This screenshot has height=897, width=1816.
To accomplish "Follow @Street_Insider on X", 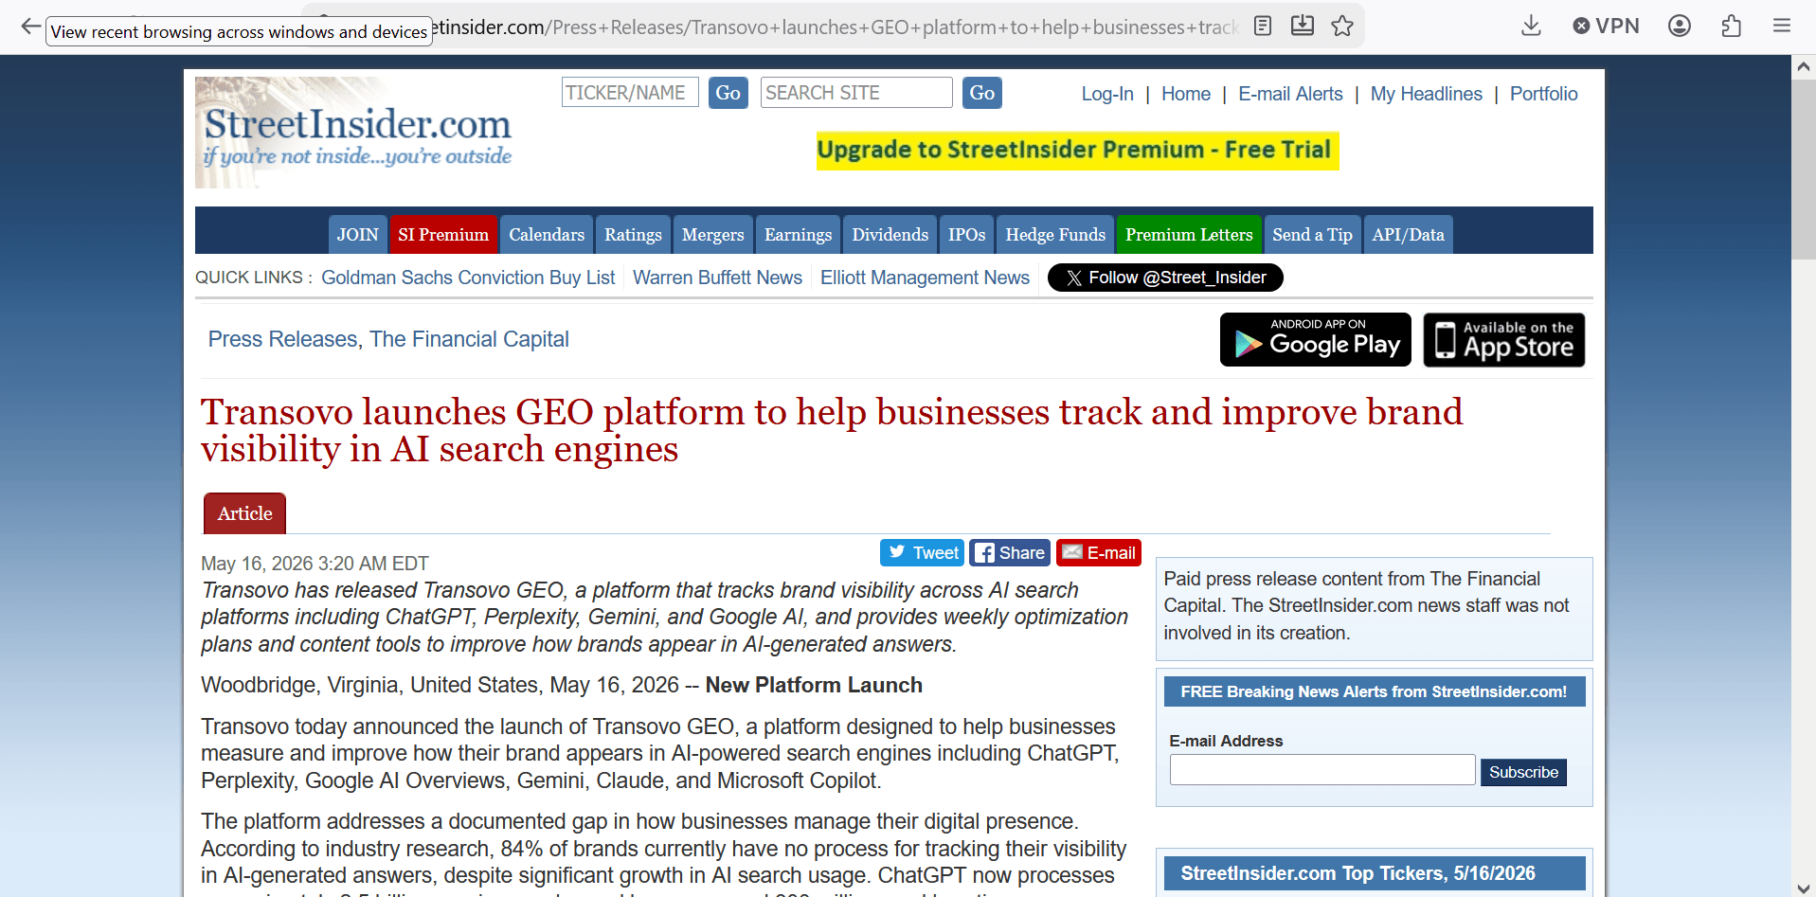I will (x=1165, y=278).
